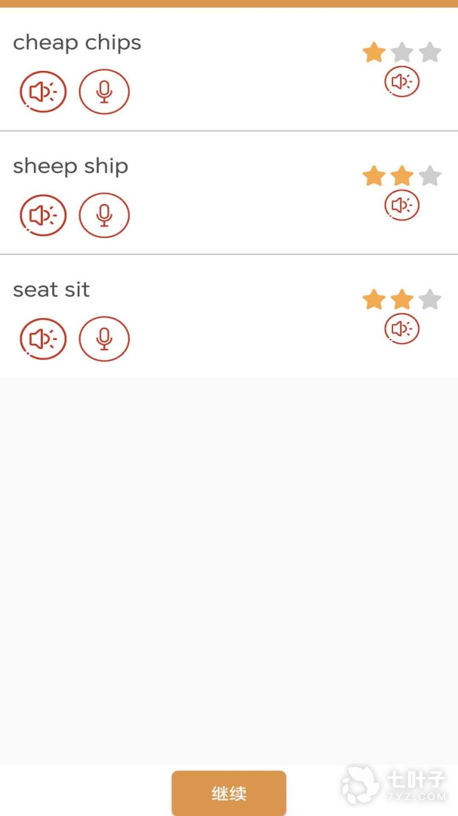This screenshot has width=458, height=816.
Task: Click first gold star for "seat sit"
Action: [x=373, y=300]
